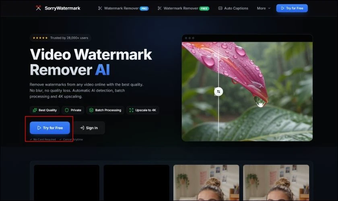Screen dimensions: 338x201
Task: Open the SorryWatermark home link text
Action: tap(62, 8)
